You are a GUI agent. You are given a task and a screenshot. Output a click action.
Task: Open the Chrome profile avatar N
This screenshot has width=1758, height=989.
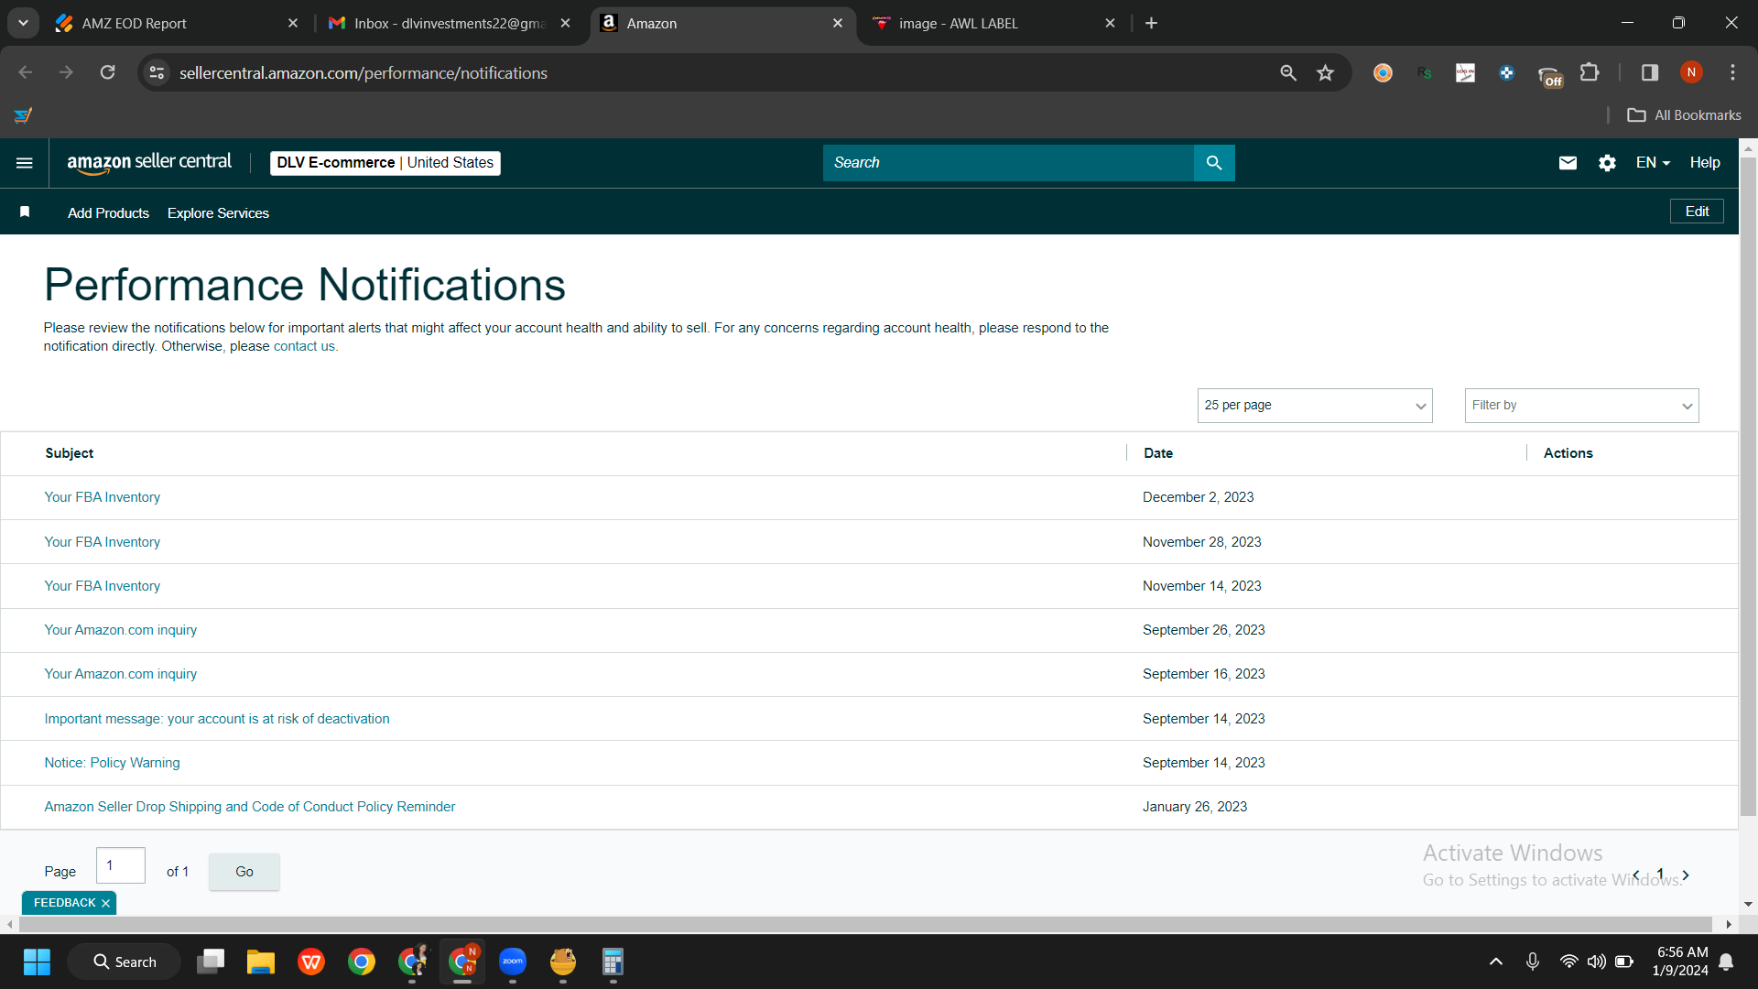[1691, 72]
